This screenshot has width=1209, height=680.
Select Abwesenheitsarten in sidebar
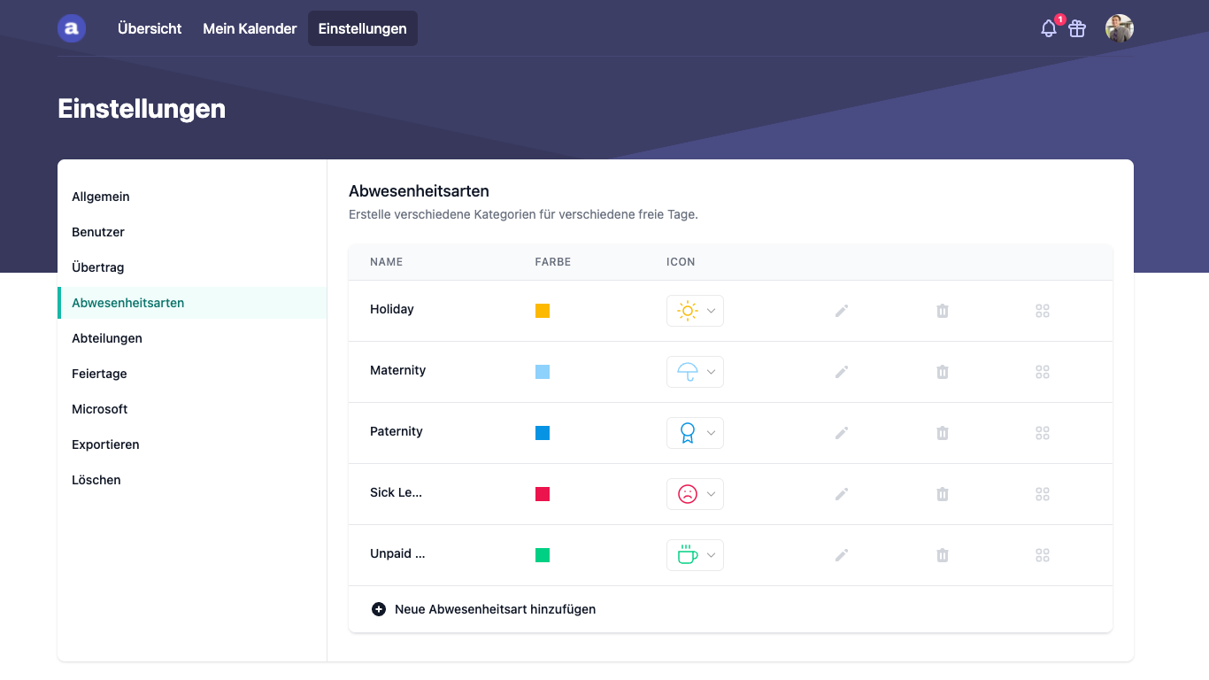(192, 303)
